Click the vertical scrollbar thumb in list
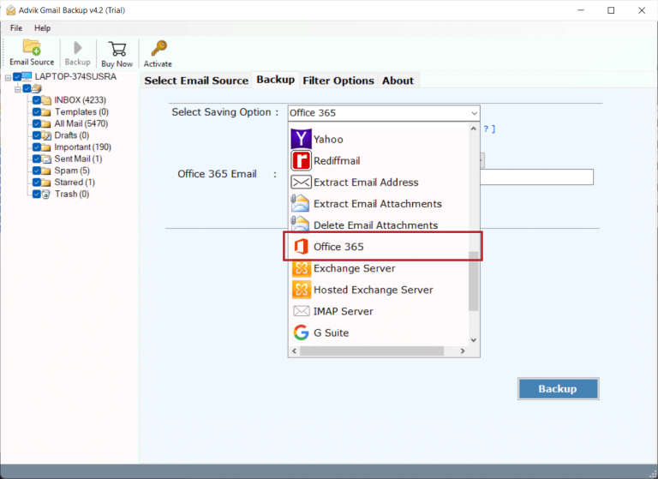The height and width of the screenshot is (479, 658). click(x=474, y=281)
